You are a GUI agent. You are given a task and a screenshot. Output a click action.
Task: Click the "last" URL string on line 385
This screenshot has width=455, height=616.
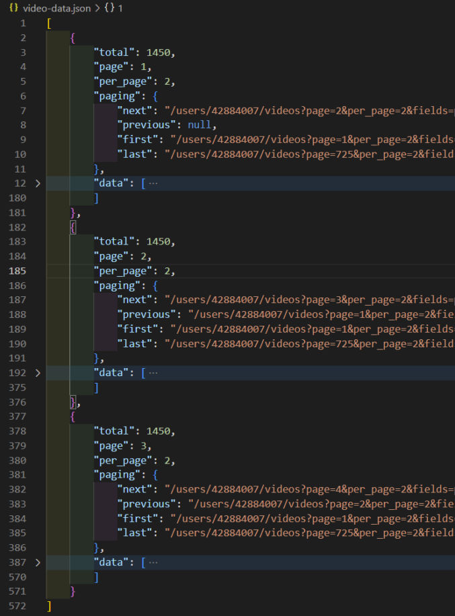pyautogui.click(x=310, y=533)
